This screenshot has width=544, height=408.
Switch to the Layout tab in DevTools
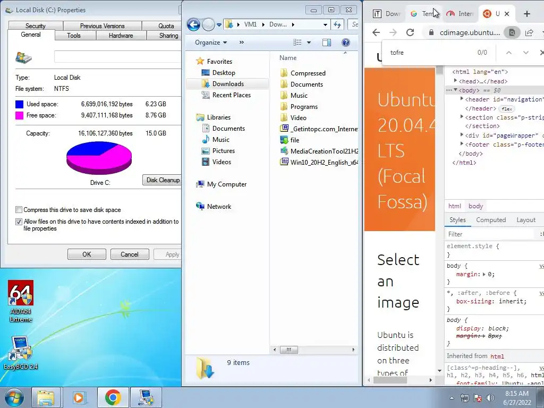coord(526,220)
